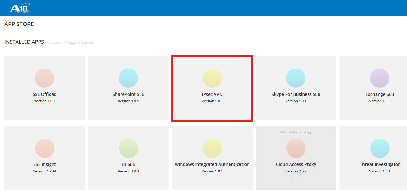Click Version 1.0.1 under SharePoint SLB
407x192 pixels.
(x=128, y=101)
